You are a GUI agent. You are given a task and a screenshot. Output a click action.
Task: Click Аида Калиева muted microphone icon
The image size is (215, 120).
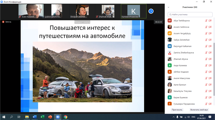coord(206,65)
